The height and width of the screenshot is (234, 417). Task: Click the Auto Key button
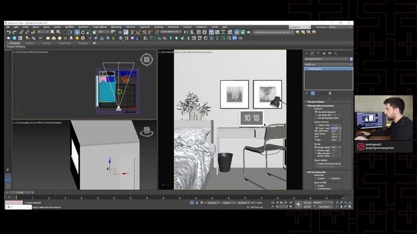(x=307, y=203)
